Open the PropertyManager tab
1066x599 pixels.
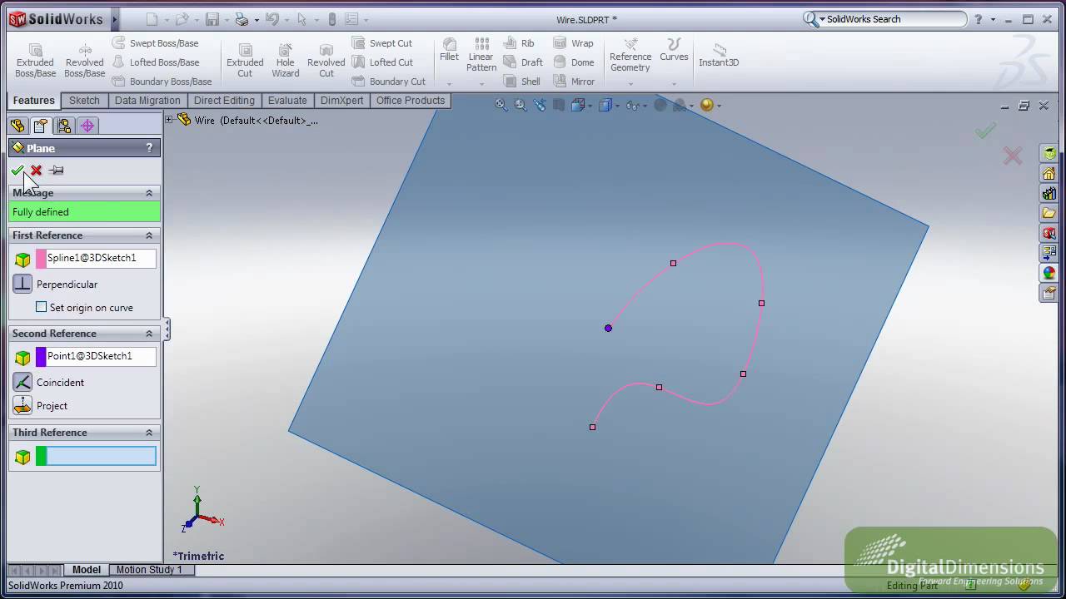(41, 126)
